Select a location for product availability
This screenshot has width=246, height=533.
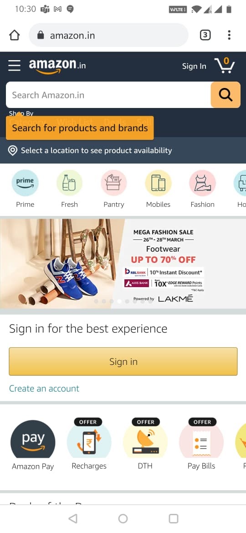(x=123, y=151)
